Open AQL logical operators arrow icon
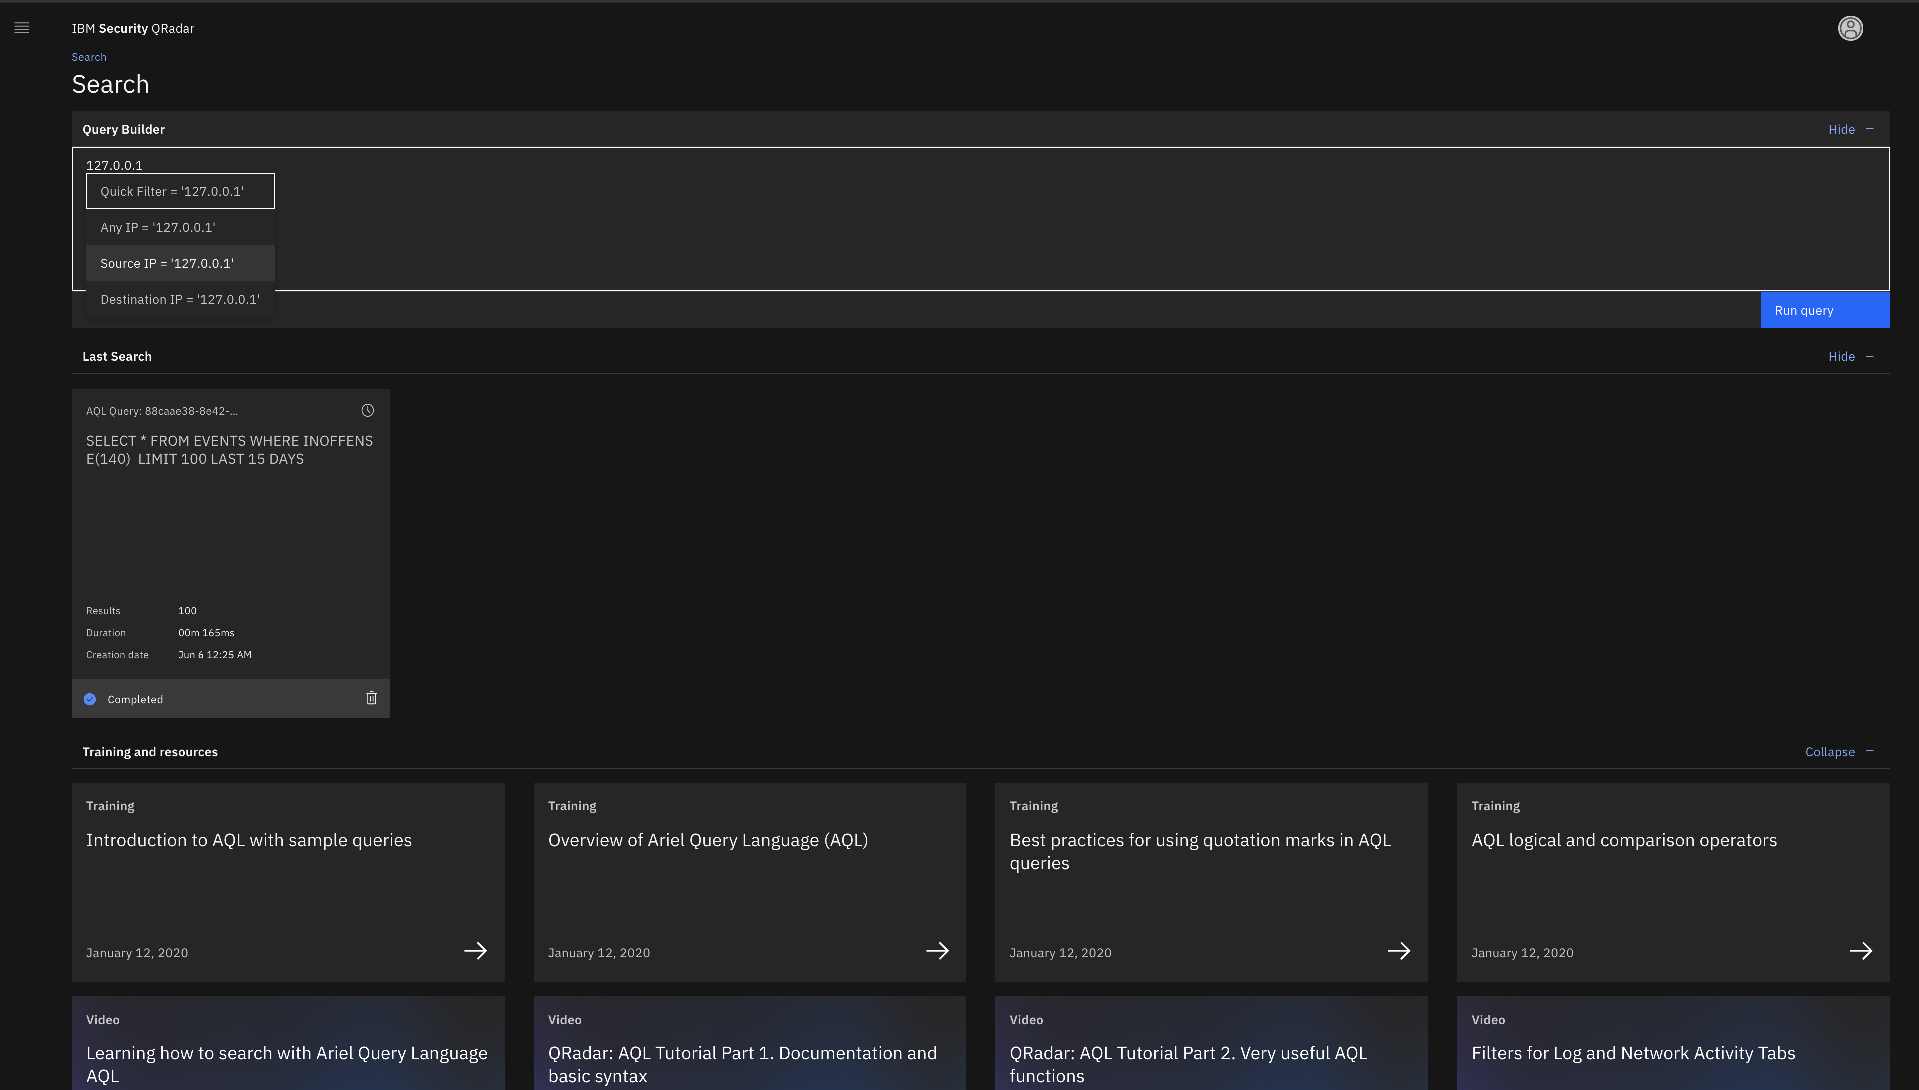Image resolution: width=1919 pixels, height=1090 pixels. point(1860,951)
